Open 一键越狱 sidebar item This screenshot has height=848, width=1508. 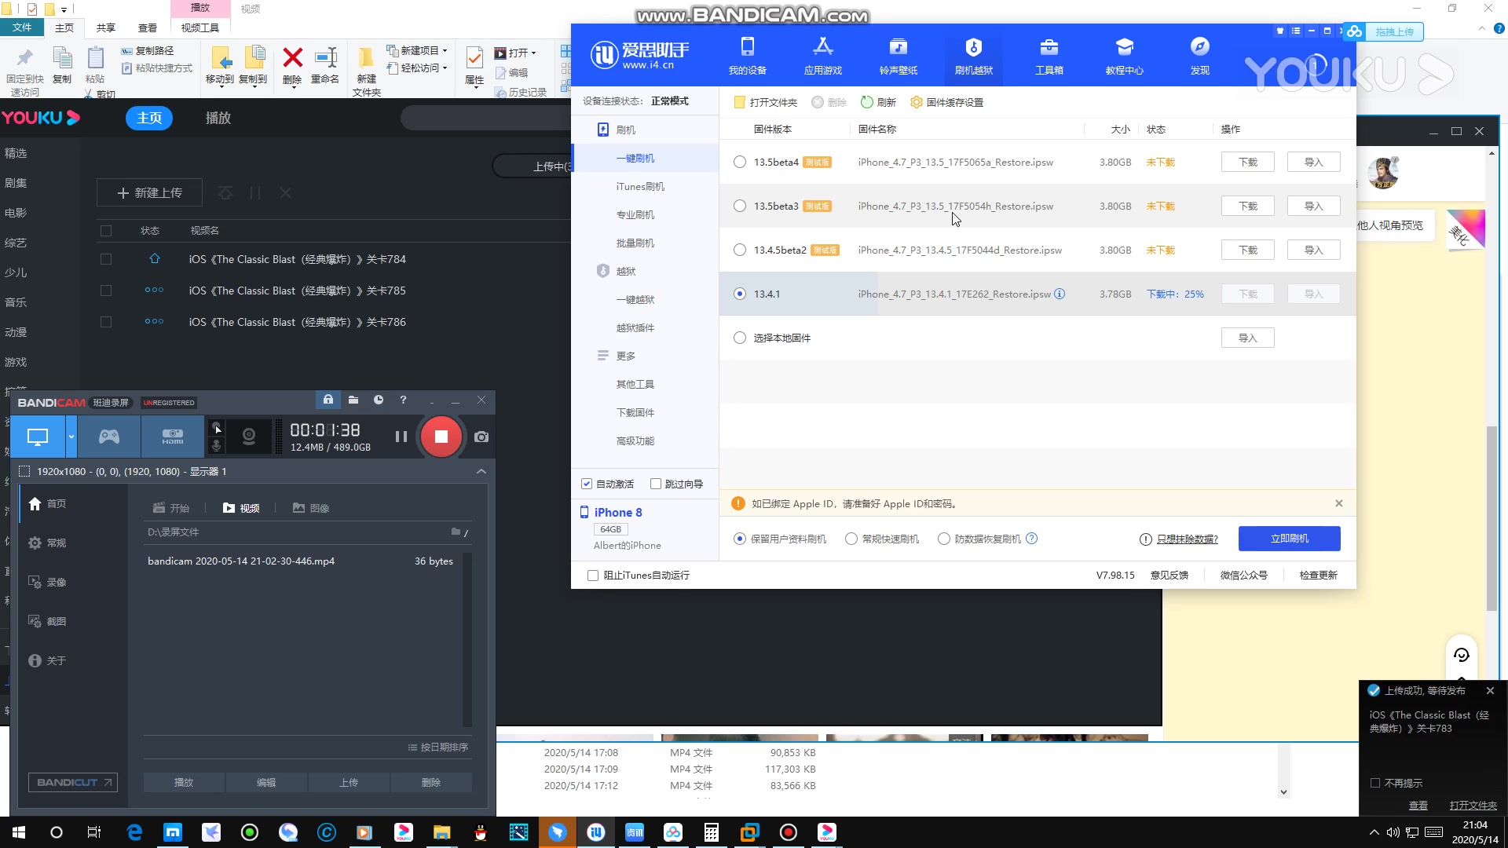click(635, 299)
